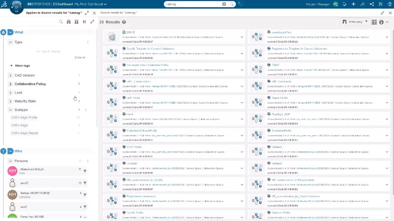Screen dimensions: 394x221
Task: Expand the Maturity State tag group
Action: (10, 101)
